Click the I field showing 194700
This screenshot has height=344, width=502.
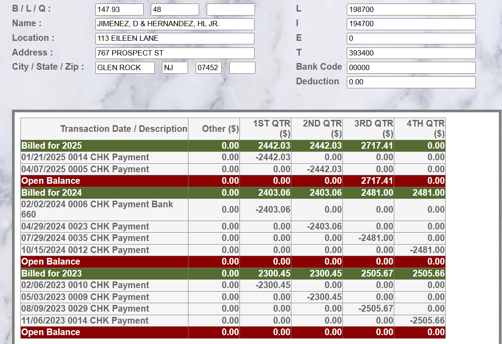coord(411,24)
